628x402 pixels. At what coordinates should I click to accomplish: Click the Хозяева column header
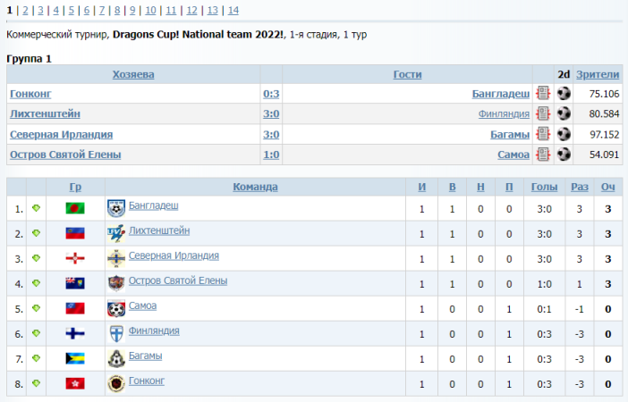pyautogui.click(x=133, y=74)
